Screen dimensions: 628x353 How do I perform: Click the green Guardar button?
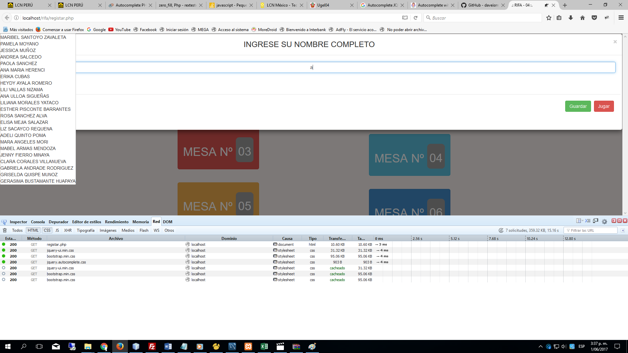578,106
